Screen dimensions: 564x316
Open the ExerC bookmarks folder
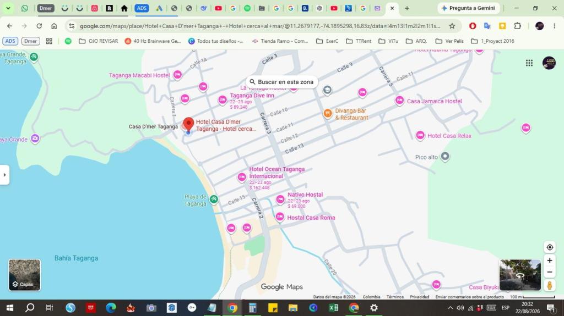coord(327,41)
